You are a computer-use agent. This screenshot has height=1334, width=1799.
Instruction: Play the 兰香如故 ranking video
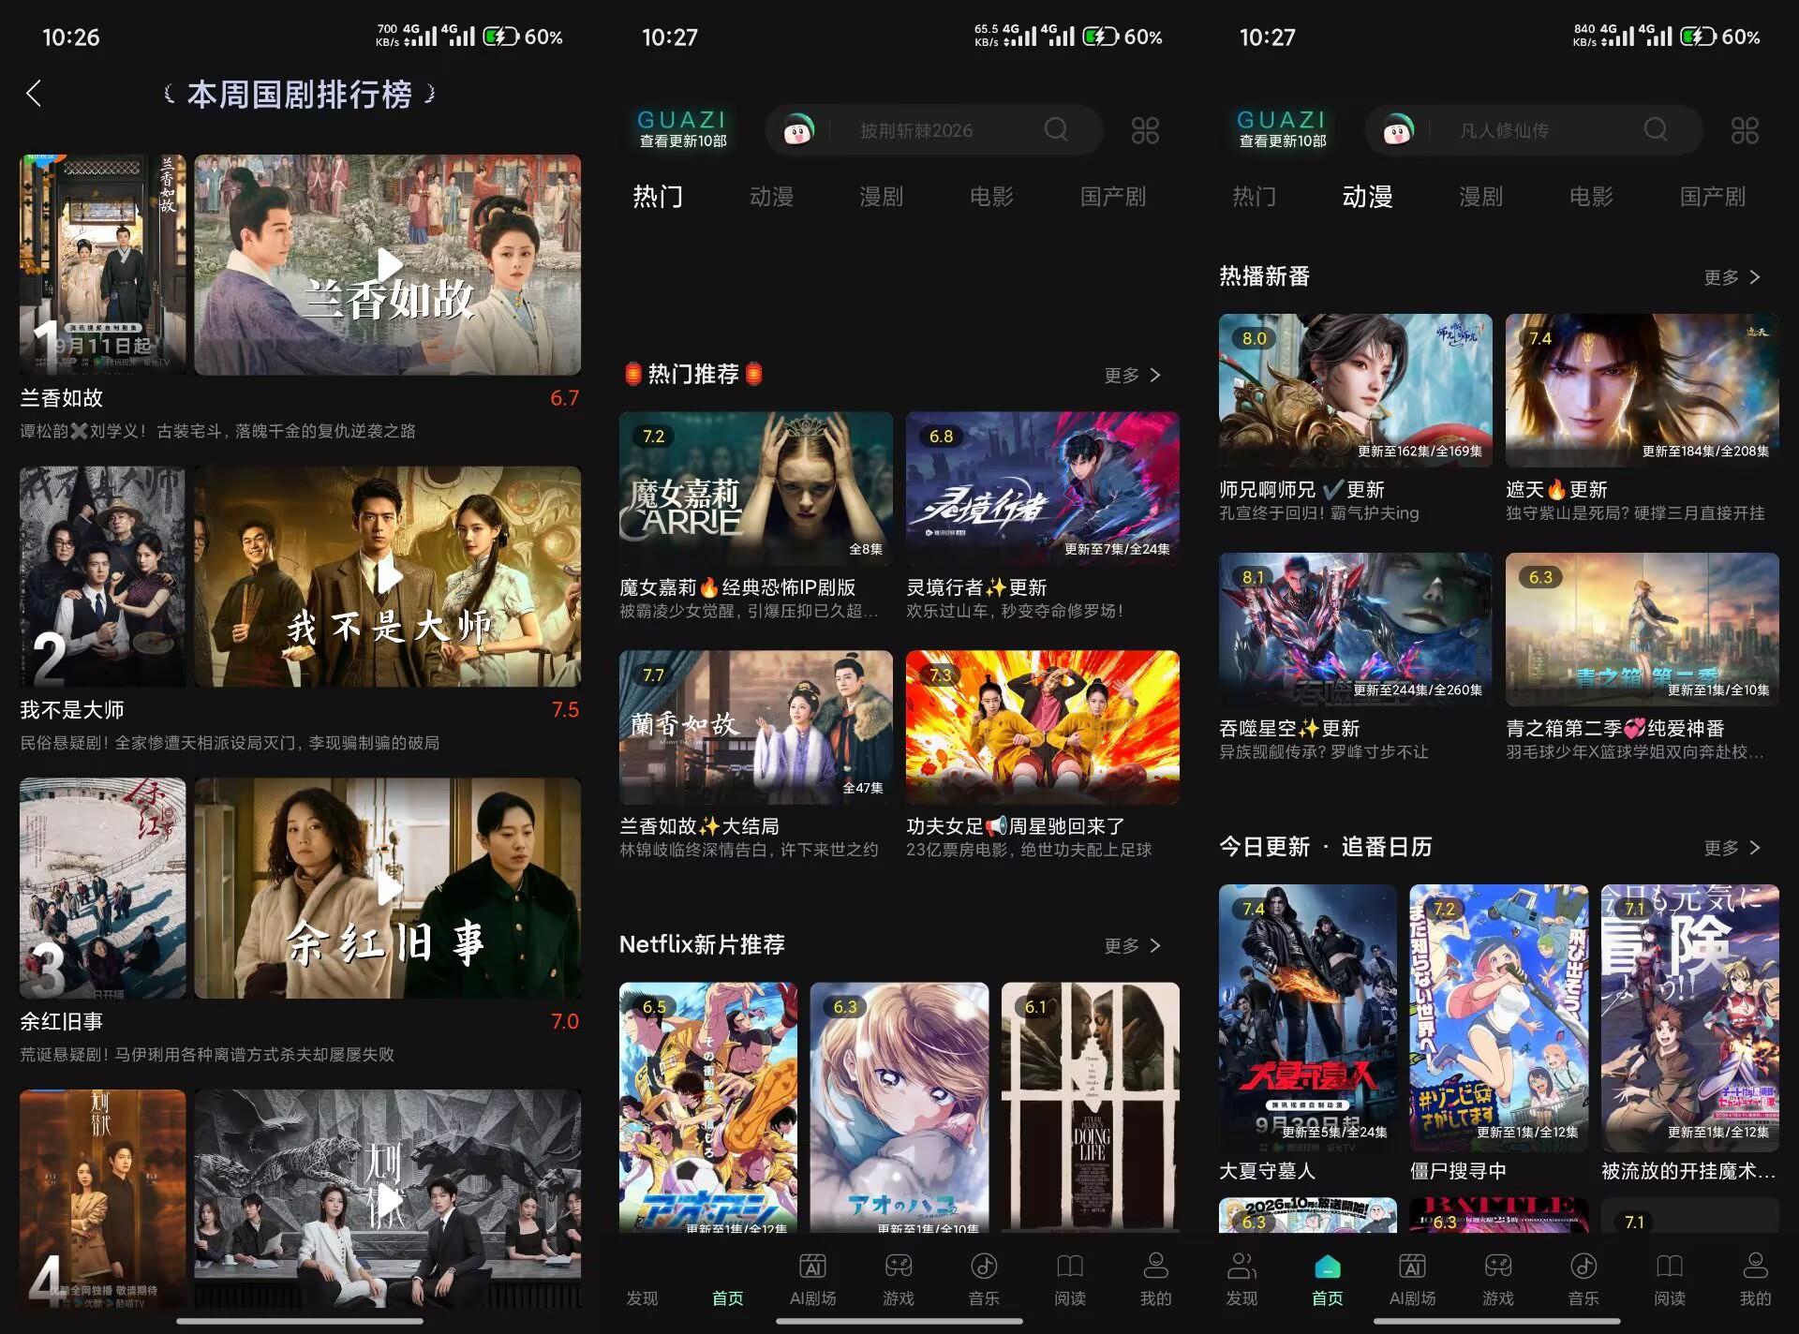click(388, 265)
